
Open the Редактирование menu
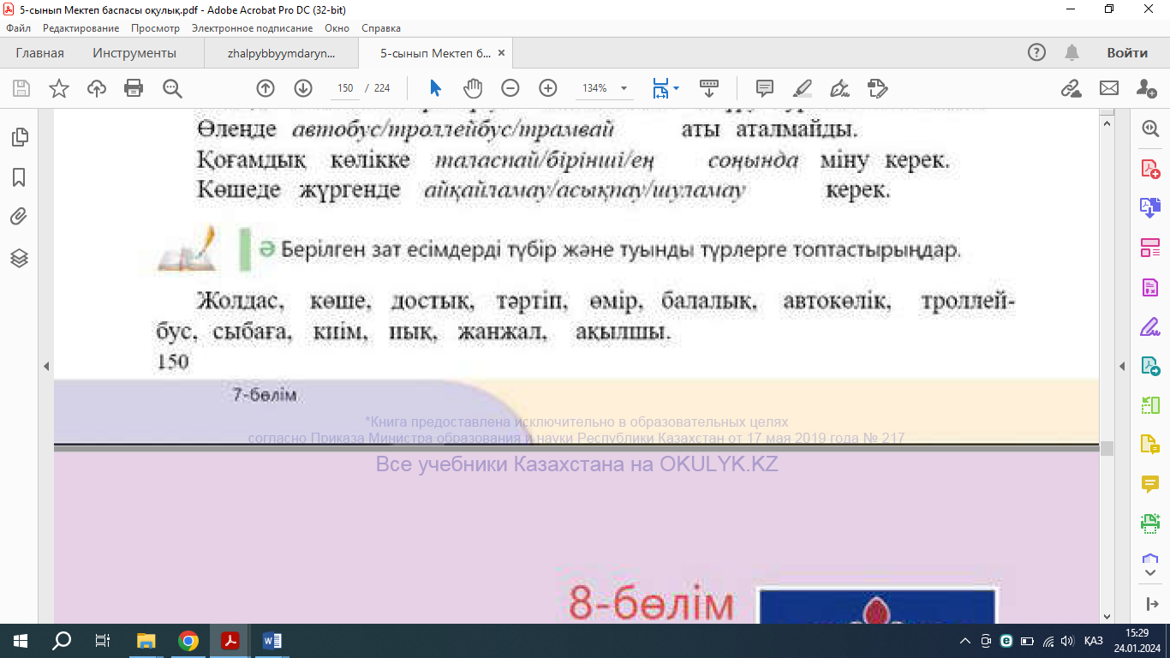(80, 28)
